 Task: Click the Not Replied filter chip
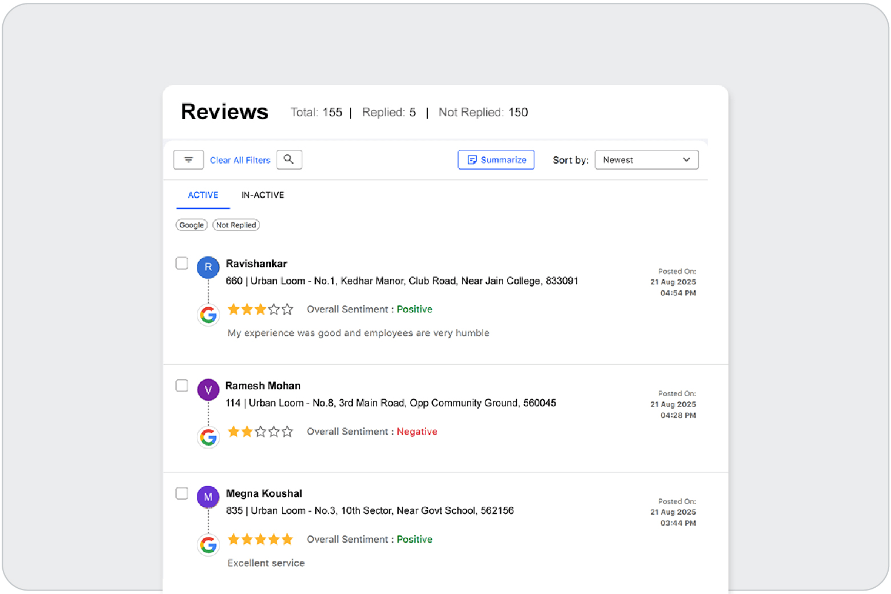coord(236,225)
